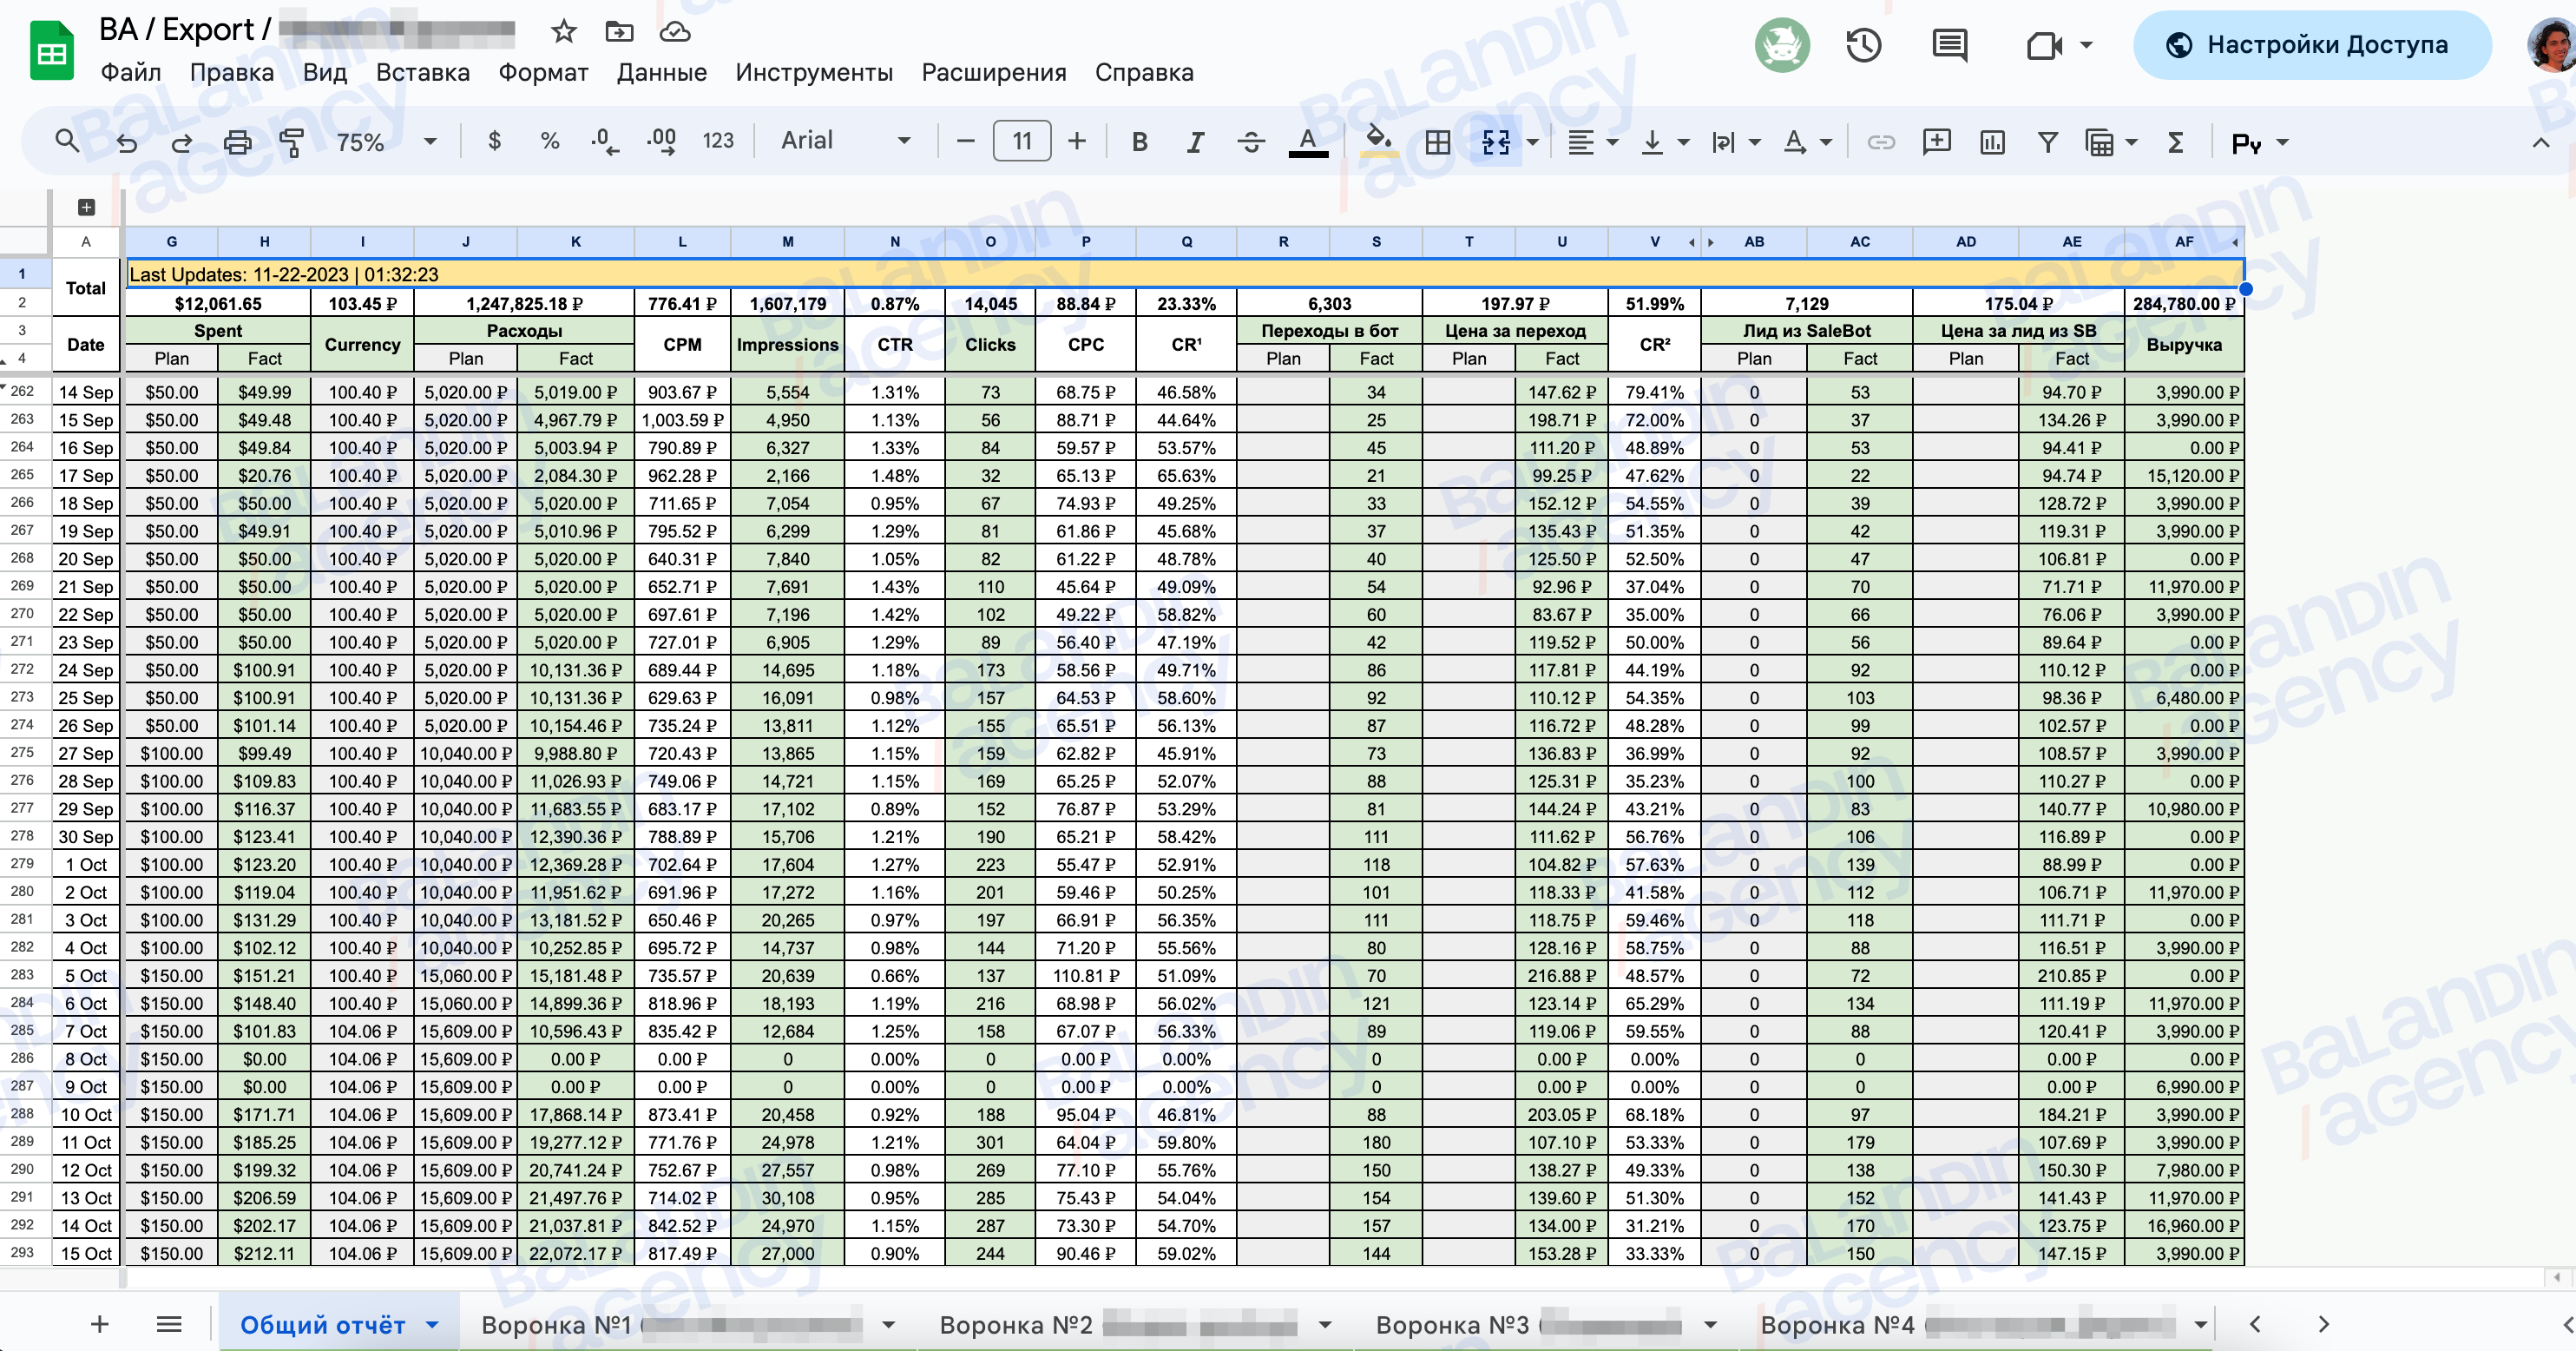Open the fill color picker

(x=1379, y=140)
